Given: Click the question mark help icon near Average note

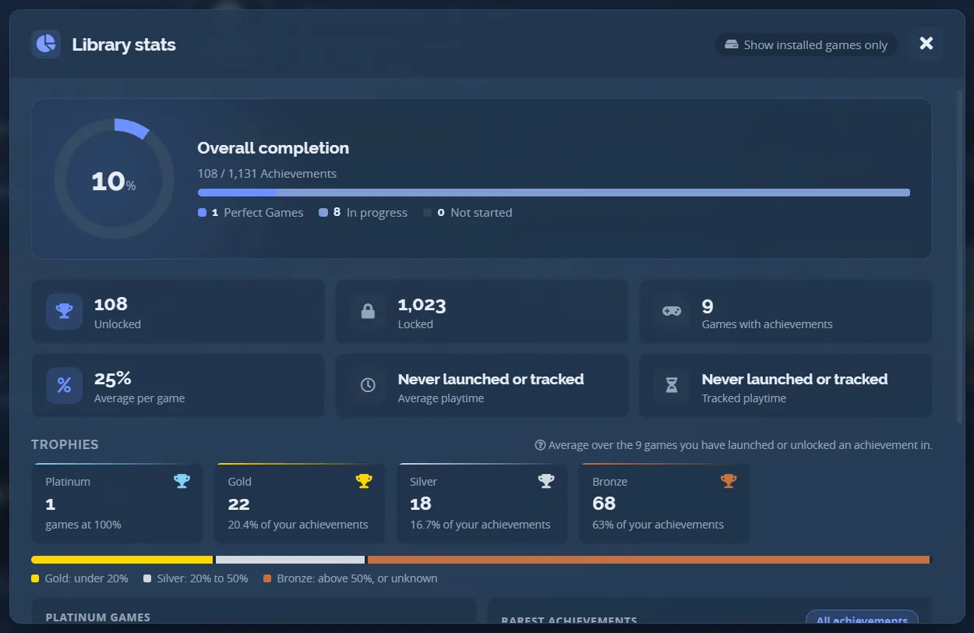Looking at the screenshot, I should 540,445.
